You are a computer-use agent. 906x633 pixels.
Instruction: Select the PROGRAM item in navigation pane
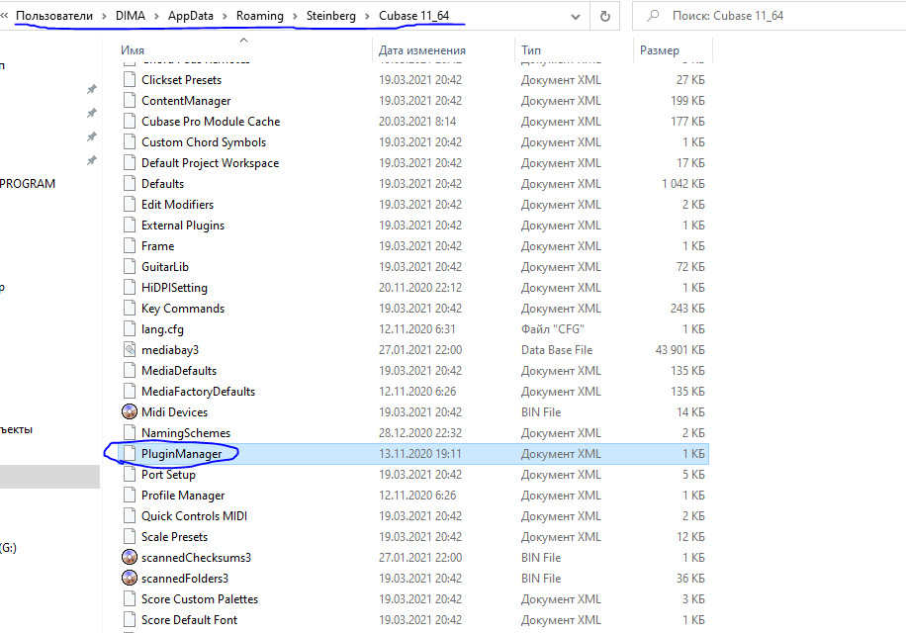point(28,184)
